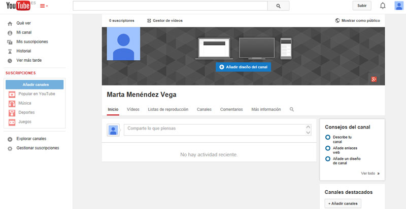Open the Canales tab
Viewport: 406px width, 209px height.
point(204,109)
